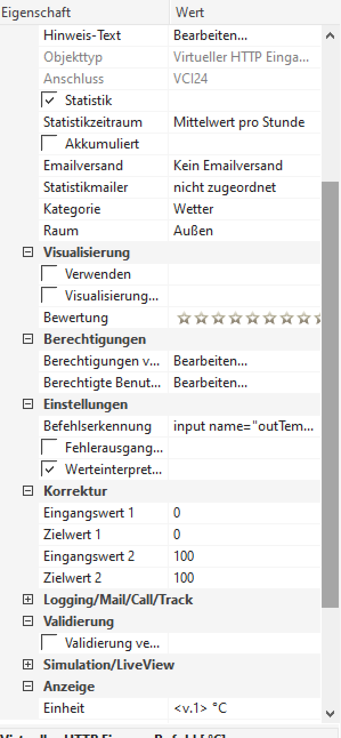Image resolution: width=341 pixels, height=738 pixels.
Task: Collapse the Visualisierung section
Action: click(x=27, y=252)
